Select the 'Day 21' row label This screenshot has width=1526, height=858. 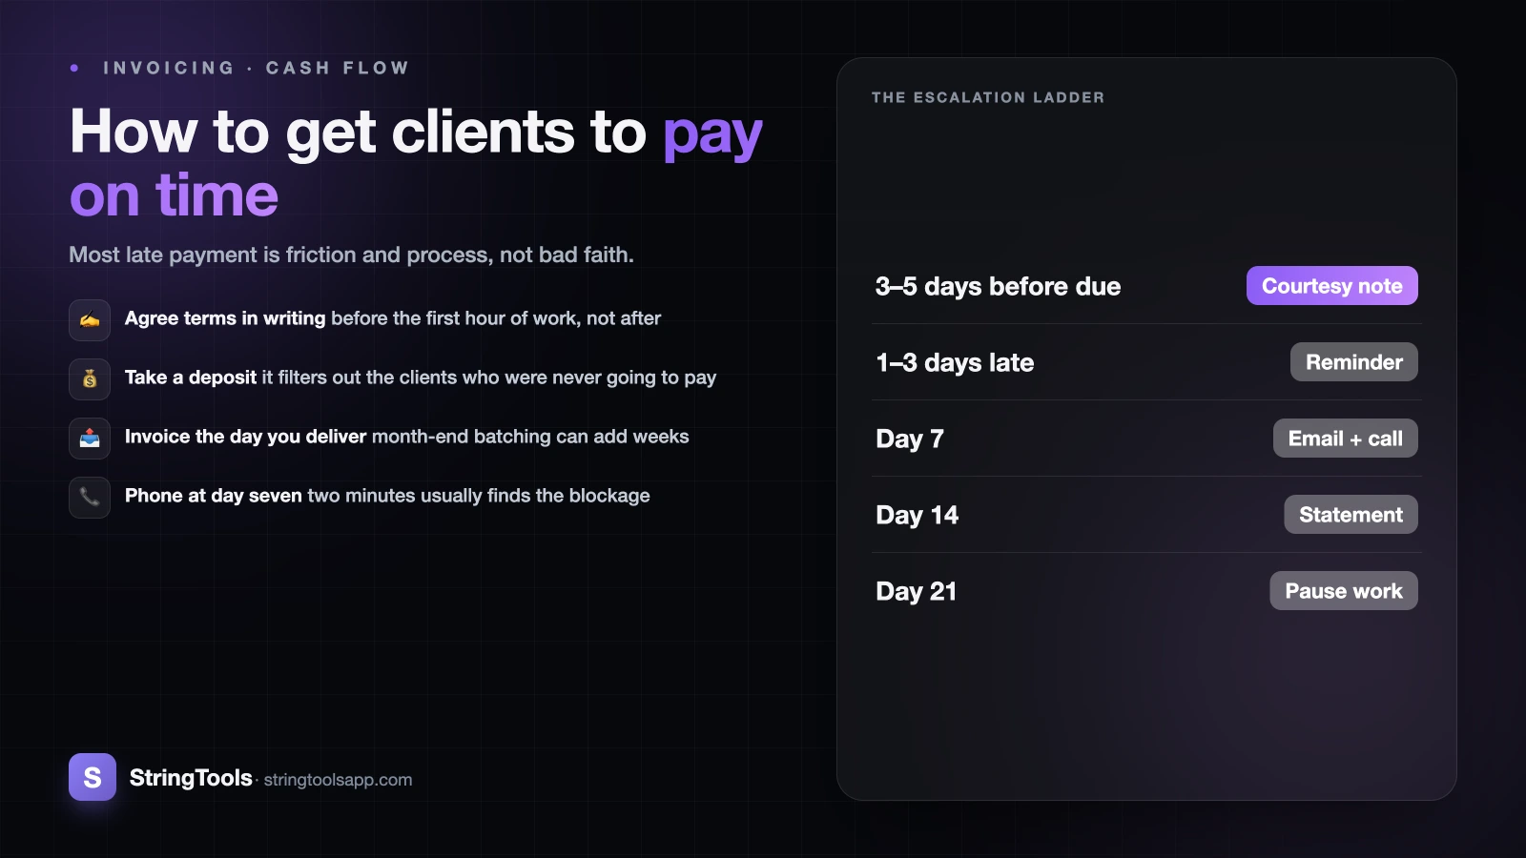[916, 591]
